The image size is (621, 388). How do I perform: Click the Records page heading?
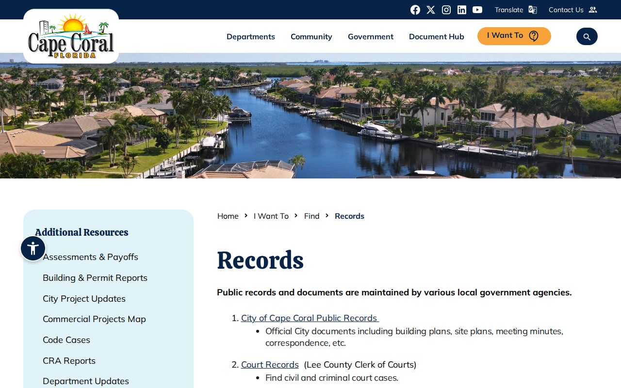click(260, 260)
